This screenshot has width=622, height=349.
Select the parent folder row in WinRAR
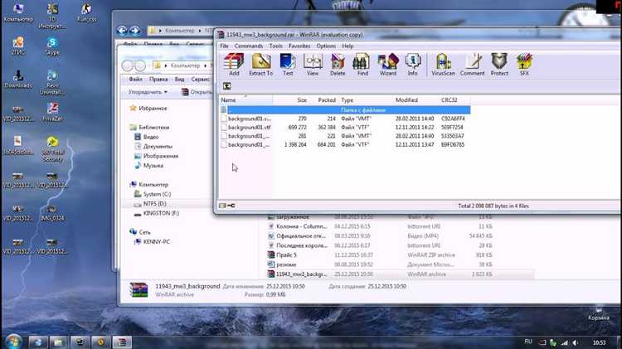pyautogui.click(x=345, y=110)
